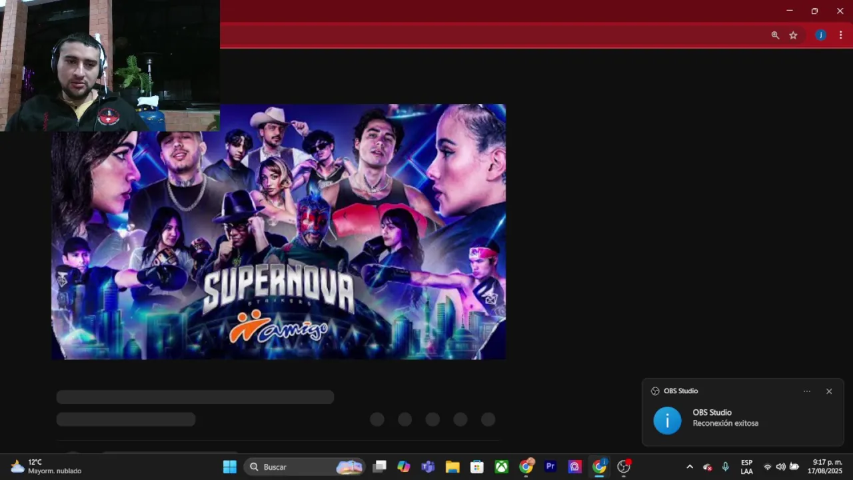Open Microsoft Store from the taskbar

point(476,467)
